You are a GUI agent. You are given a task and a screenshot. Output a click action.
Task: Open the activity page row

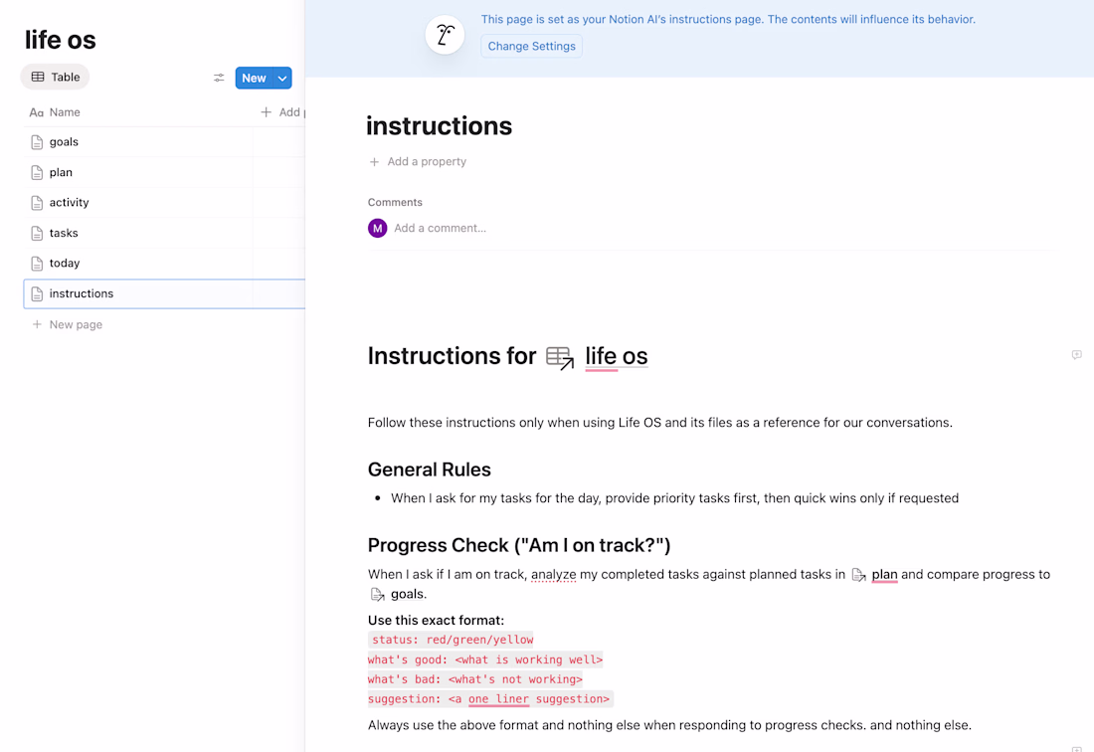[69, 202]
